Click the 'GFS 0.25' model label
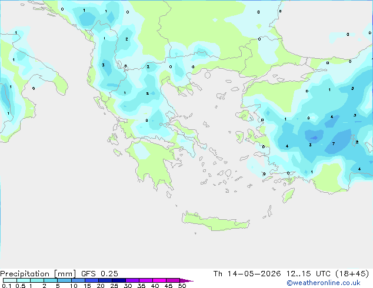Image resolution: width=373 pixels, height=288 pixels. point(99,274)
